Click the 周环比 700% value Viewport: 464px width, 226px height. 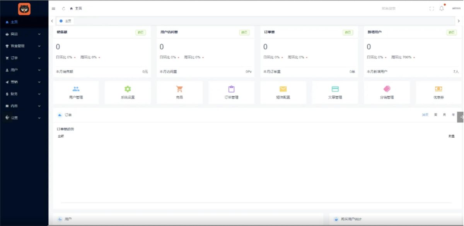click(x=401, y=57)
